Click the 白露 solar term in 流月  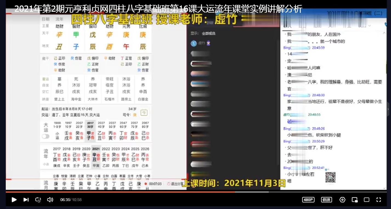(114, 176)
